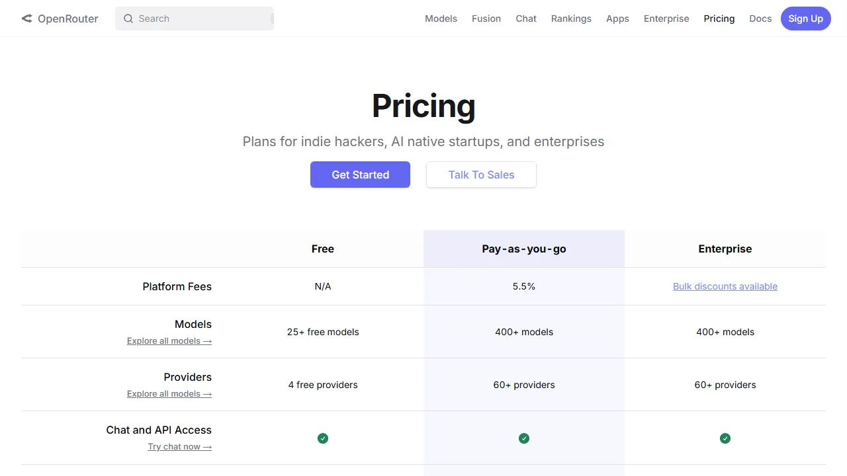Open the Chat nav item

tap(526, 19)
